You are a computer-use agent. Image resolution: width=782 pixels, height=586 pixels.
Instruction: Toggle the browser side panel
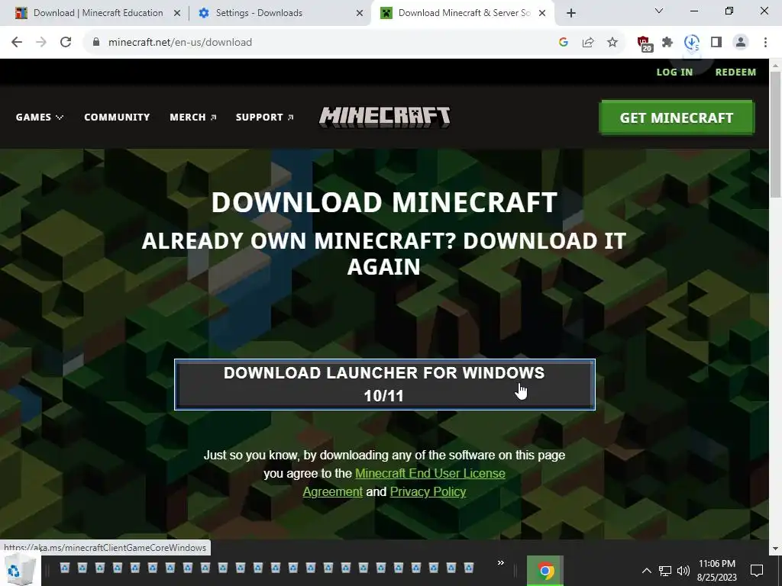coord(716,43)
